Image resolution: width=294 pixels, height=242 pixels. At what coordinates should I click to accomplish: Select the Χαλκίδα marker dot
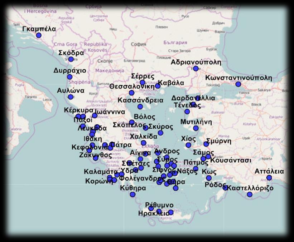pos(144,143)
